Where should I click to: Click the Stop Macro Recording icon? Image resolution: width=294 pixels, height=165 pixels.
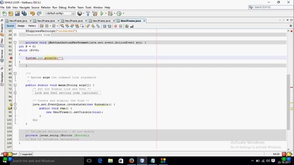coord(120,26)
